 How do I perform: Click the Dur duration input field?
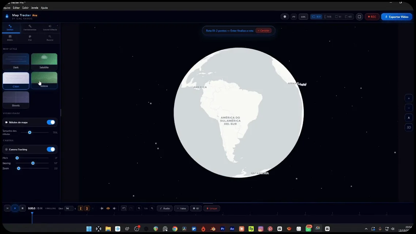pos(69,208)
